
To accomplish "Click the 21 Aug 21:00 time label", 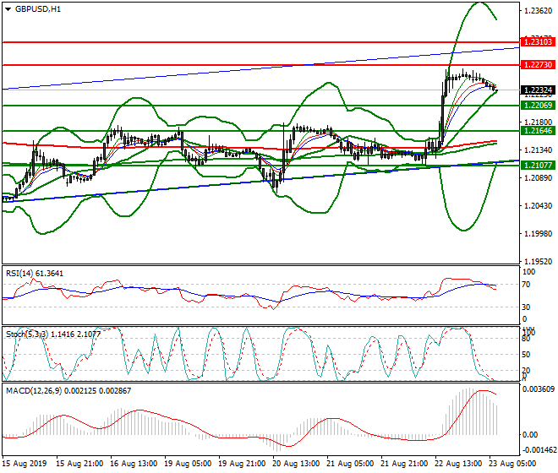I will pyautogui.click(x=404, y=464).
